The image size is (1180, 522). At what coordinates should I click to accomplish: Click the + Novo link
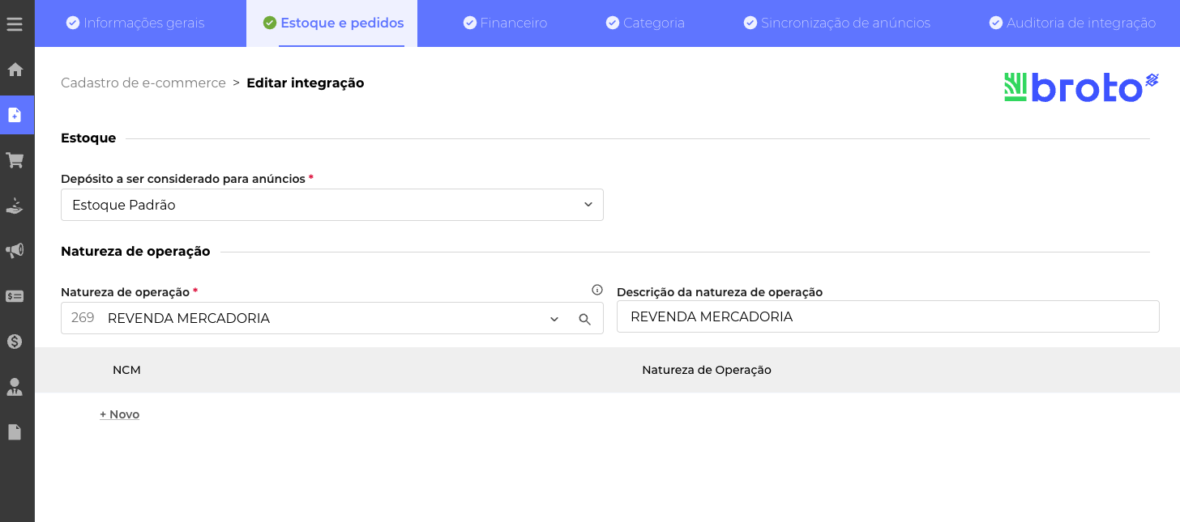coord(120,414)
